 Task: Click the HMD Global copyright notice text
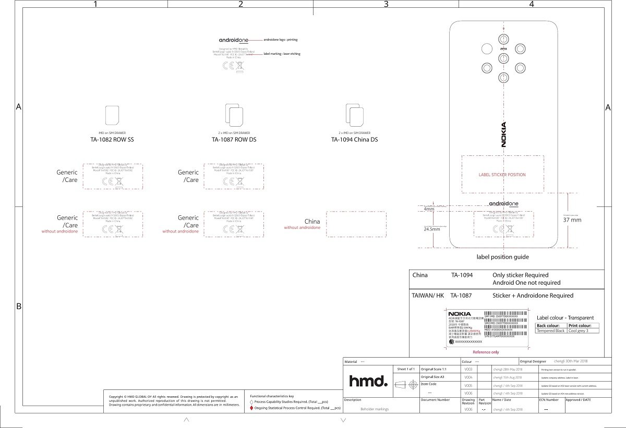[174, 400]
